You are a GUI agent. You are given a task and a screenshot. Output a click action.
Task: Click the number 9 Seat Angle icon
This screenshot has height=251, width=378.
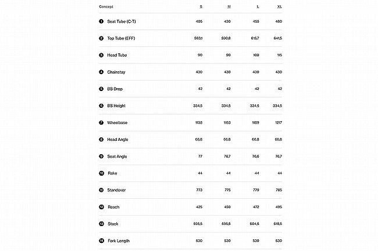click(101, 157)
